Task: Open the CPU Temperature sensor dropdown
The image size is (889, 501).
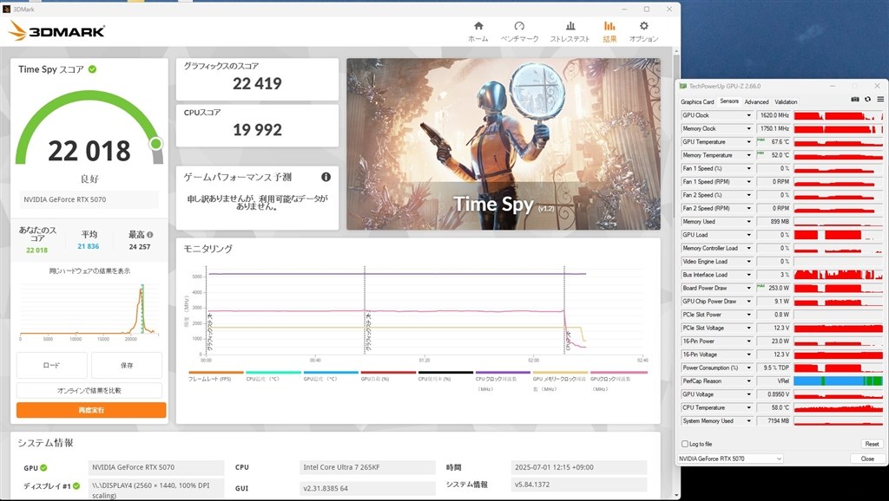Action: 749,407
